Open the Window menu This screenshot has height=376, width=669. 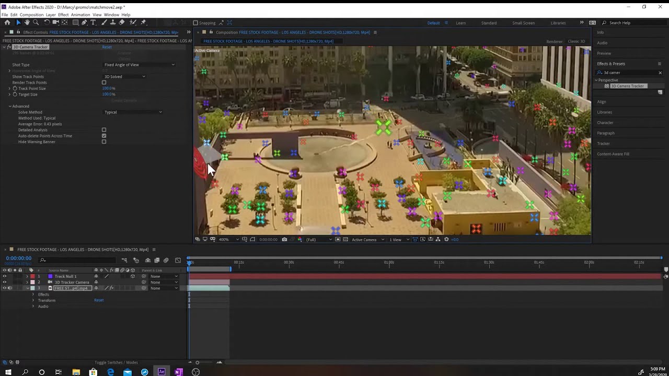pos(111,15)
